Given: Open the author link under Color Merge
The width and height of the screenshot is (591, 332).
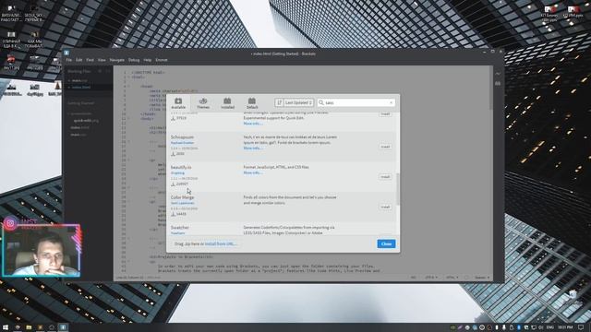Looking at the screenshot, I should (183, 203).
